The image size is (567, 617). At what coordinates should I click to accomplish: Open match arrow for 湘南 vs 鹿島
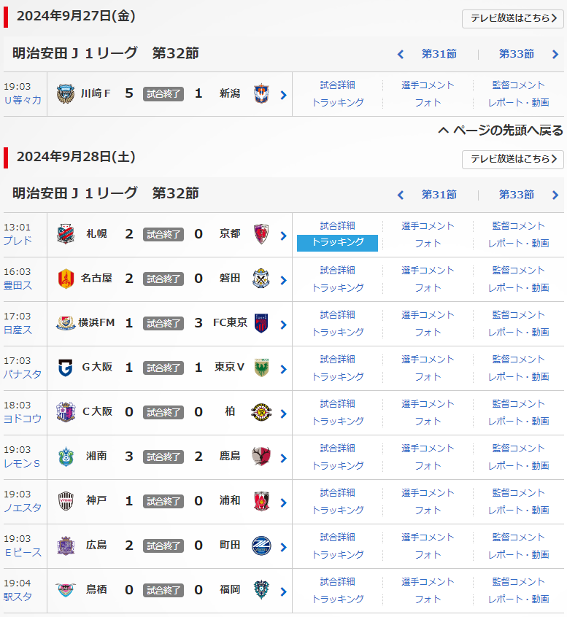click(x=283, y=458)
